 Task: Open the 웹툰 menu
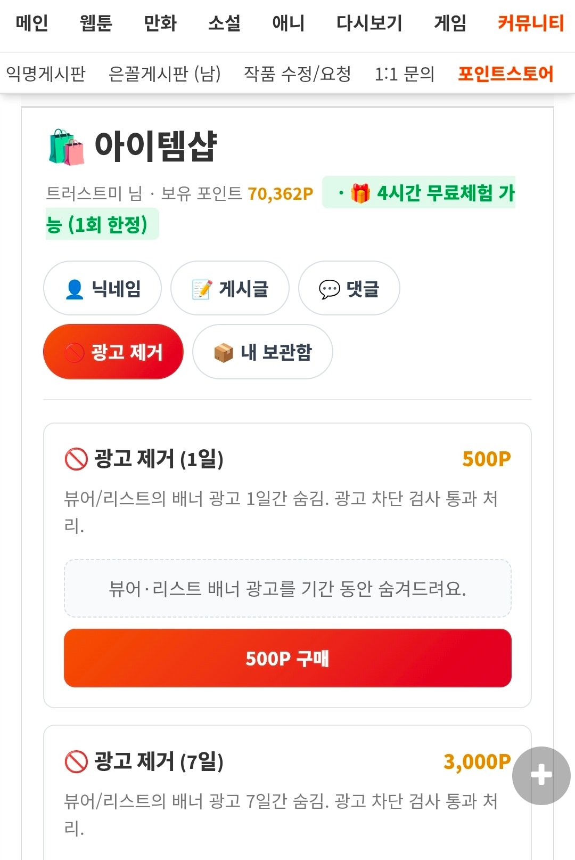click(x=96, y=23)
